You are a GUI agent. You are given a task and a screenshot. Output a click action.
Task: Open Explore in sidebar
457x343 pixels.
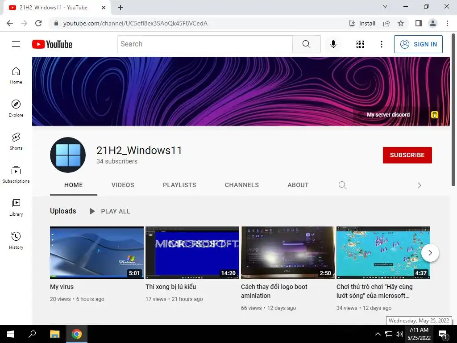16,109
